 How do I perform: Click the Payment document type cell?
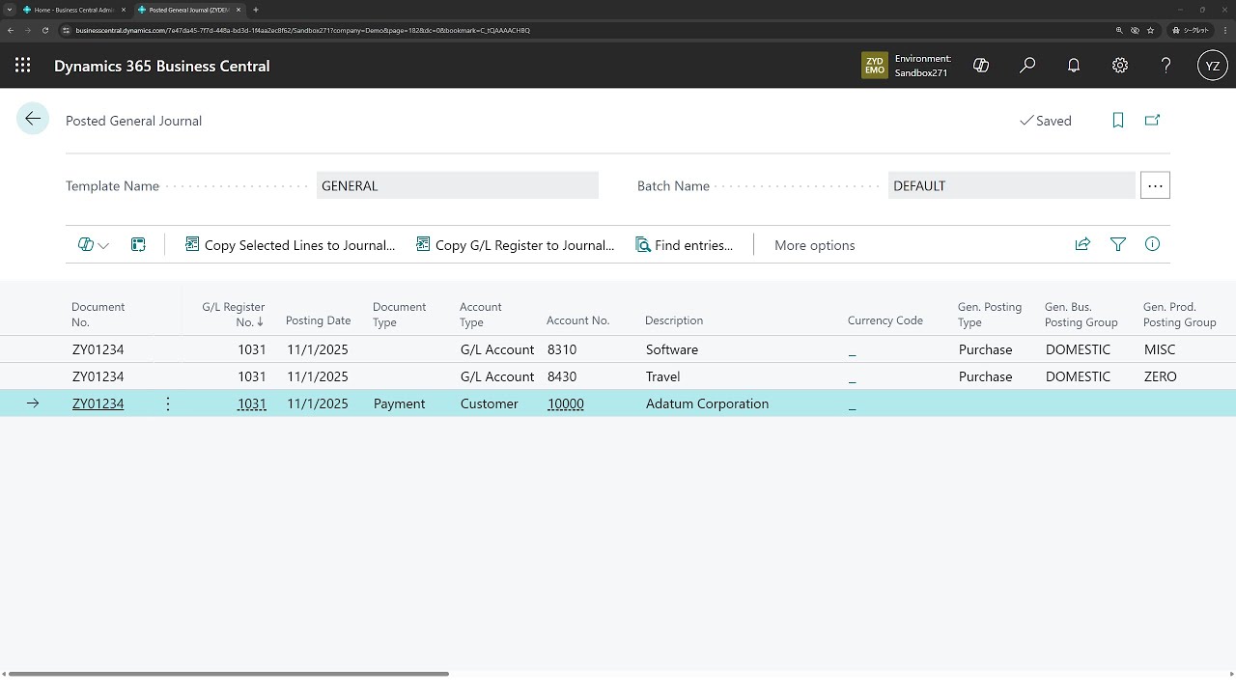[x=399, y=403]
